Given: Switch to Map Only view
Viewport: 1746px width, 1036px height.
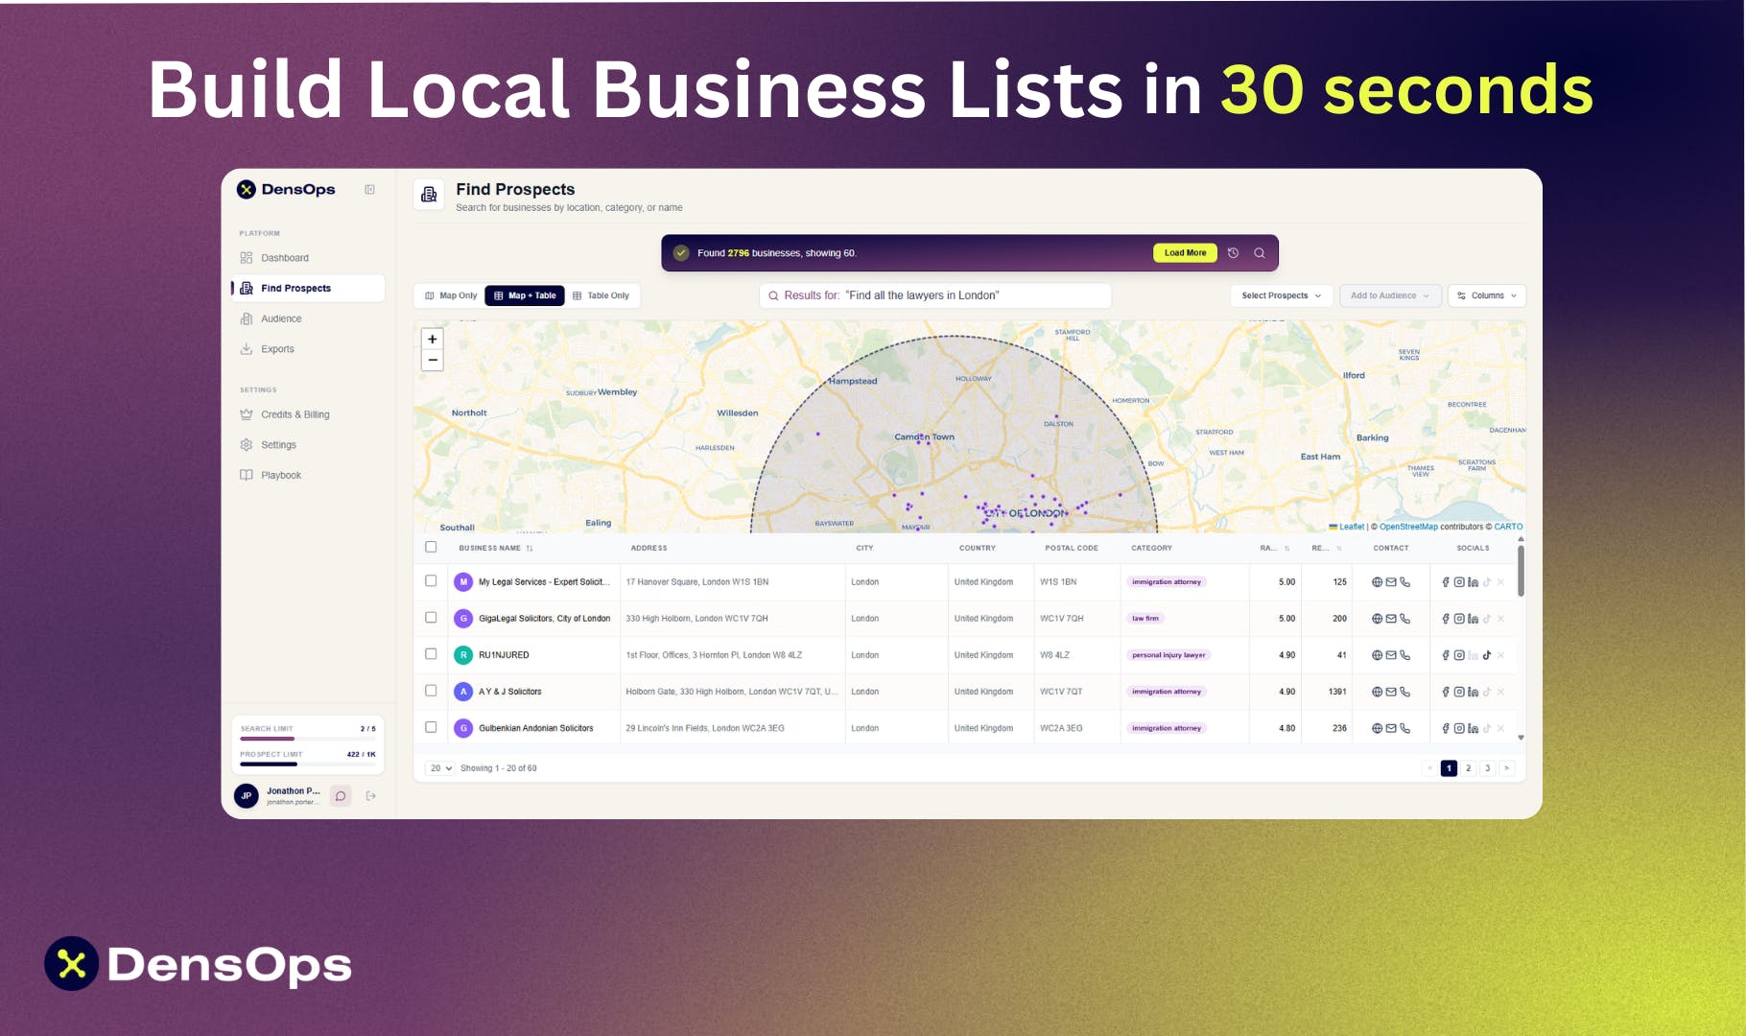Looking at the screenshot, I should tap(451, 295).
